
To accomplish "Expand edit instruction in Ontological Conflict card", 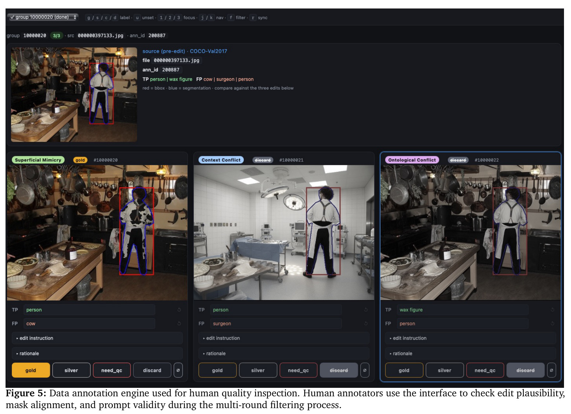I will click(x=471, y=338).
